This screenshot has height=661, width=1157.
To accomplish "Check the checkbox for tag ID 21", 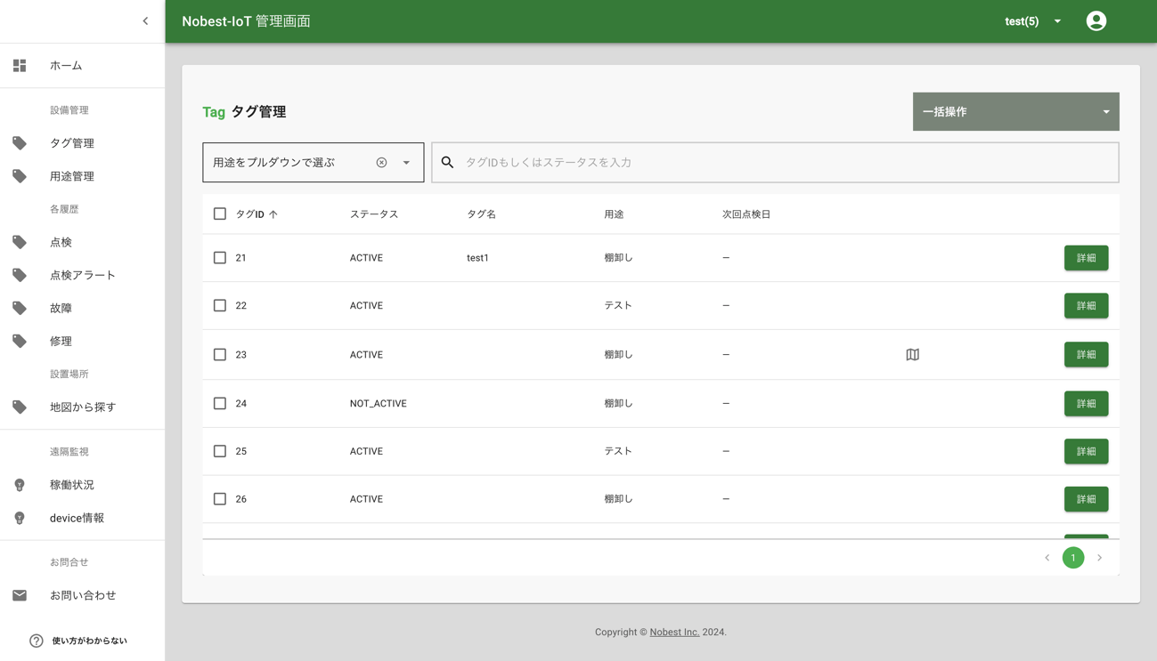I will pyautogui.click(x=219, y=257).
